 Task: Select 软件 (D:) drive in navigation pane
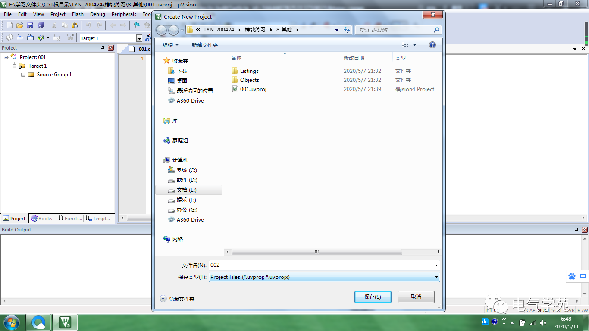tap(187, 180)
